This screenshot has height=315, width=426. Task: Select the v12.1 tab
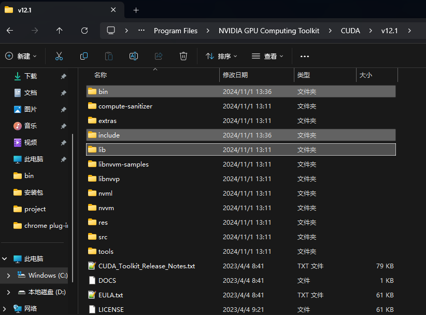(x=62, y=10)
